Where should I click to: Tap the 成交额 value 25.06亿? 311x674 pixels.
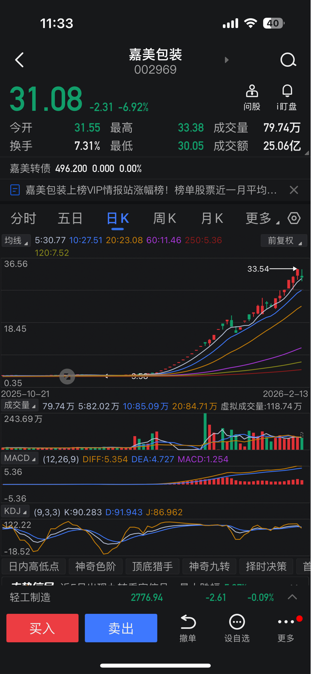click(282, 146)
